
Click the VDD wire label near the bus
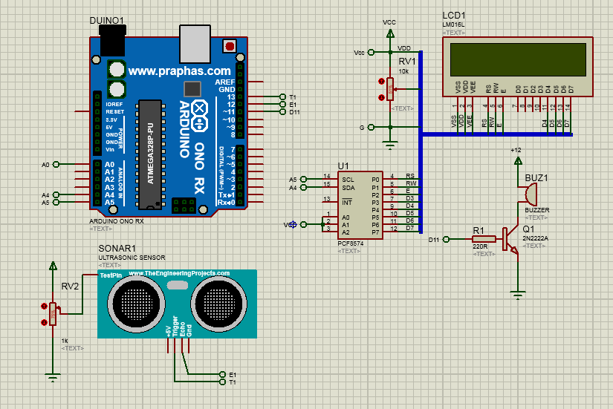[404, 48]
